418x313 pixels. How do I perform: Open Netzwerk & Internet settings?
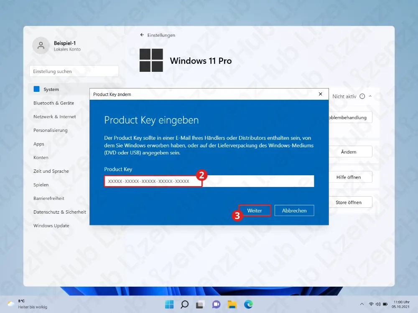click(54, 116)
